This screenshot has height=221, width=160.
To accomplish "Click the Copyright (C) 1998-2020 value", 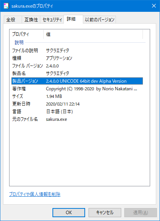I will pos(92,89).
